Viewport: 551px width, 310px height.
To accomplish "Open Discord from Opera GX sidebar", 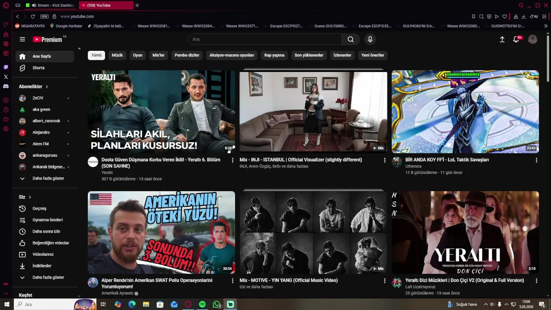I will point(6,86).
